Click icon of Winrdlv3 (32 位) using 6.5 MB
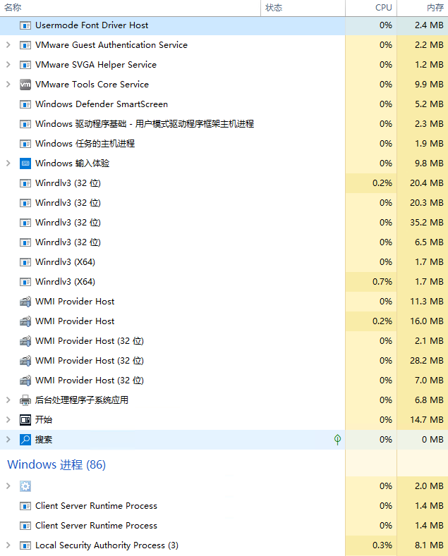This screenshot has height=556, width=448. (25, 242)
